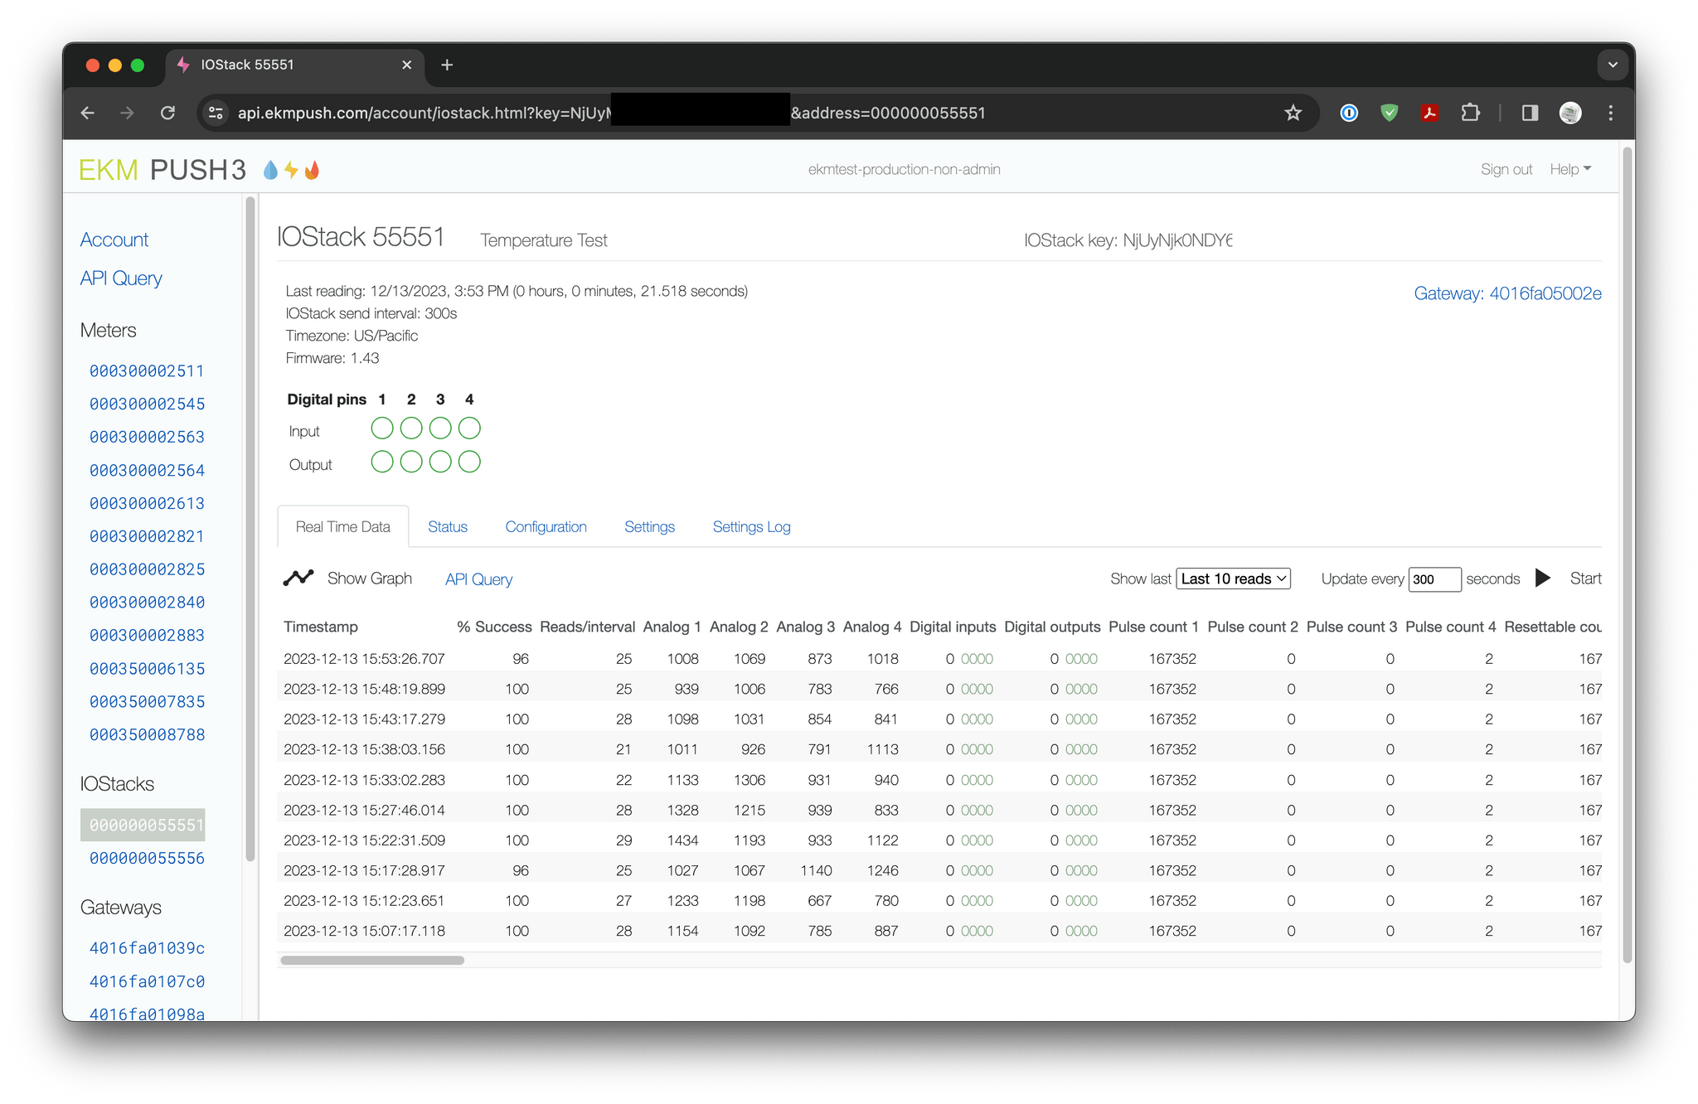The height and width of the screenshot is (1104, 1698).
Task: Click the Adobe Acrobat extension icon
Action: click(x=1429, y=113)
